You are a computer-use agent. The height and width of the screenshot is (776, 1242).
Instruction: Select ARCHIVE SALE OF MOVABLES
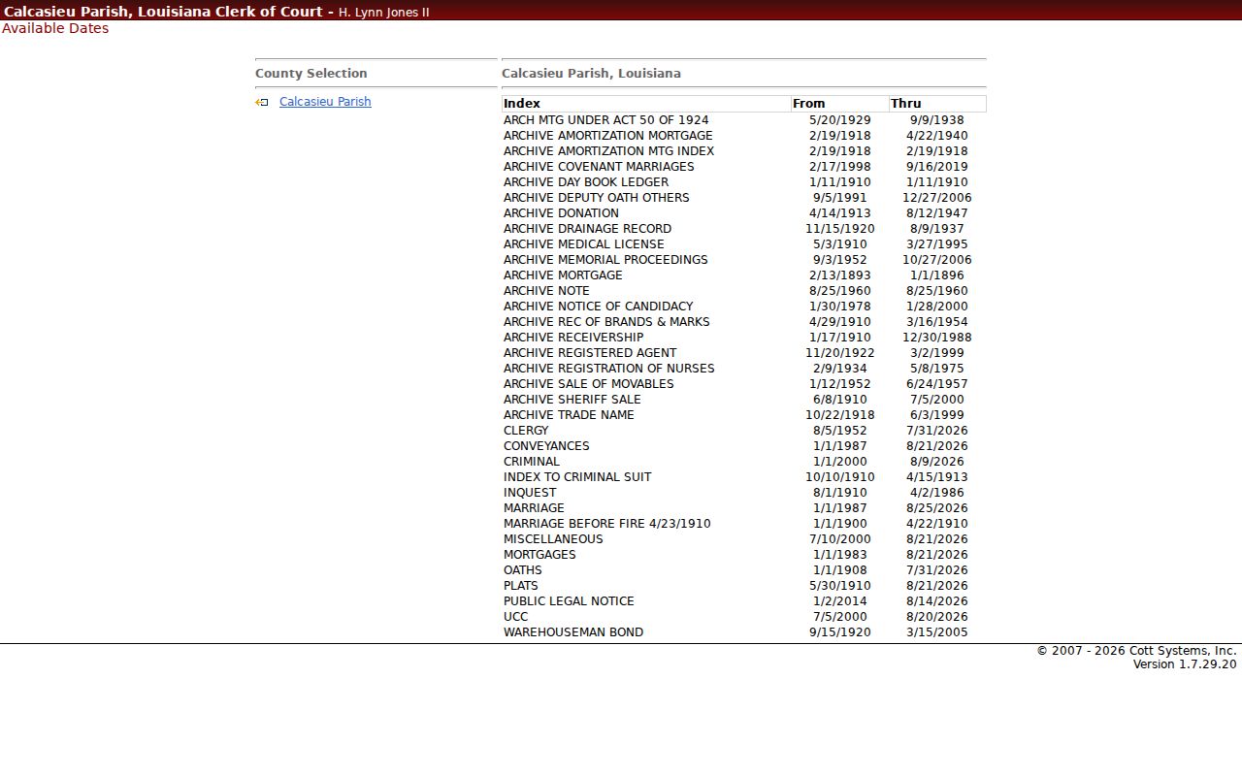point(589,384)
